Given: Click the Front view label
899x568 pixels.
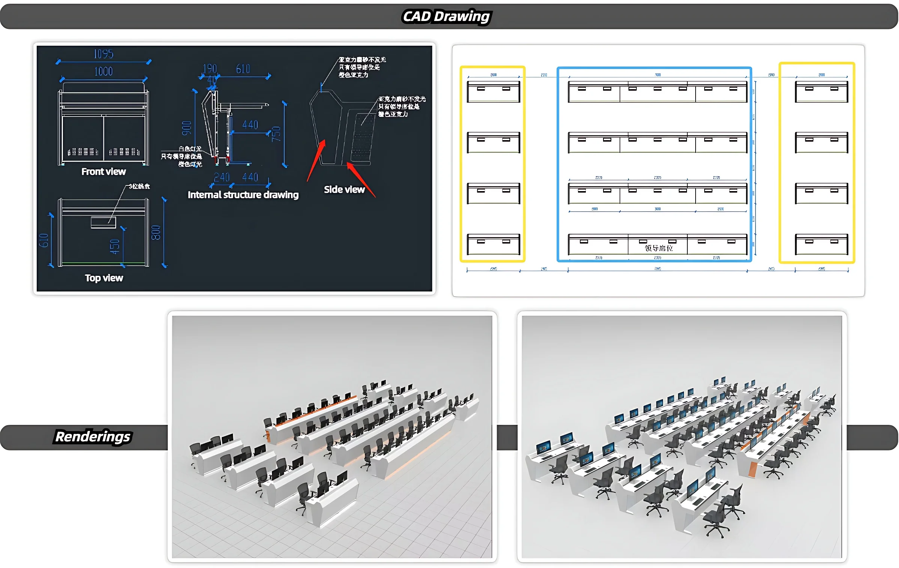Looking at the screenshot, I should [104, 172].
